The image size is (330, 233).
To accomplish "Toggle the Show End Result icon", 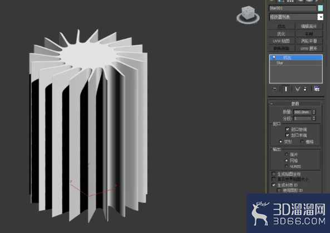I will click(x=286, y=89).
